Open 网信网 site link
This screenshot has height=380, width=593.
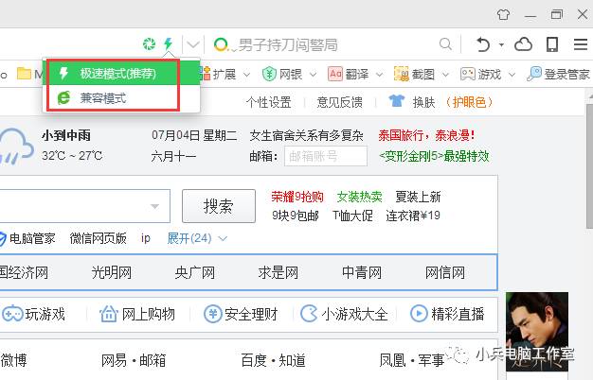(445, 272)
